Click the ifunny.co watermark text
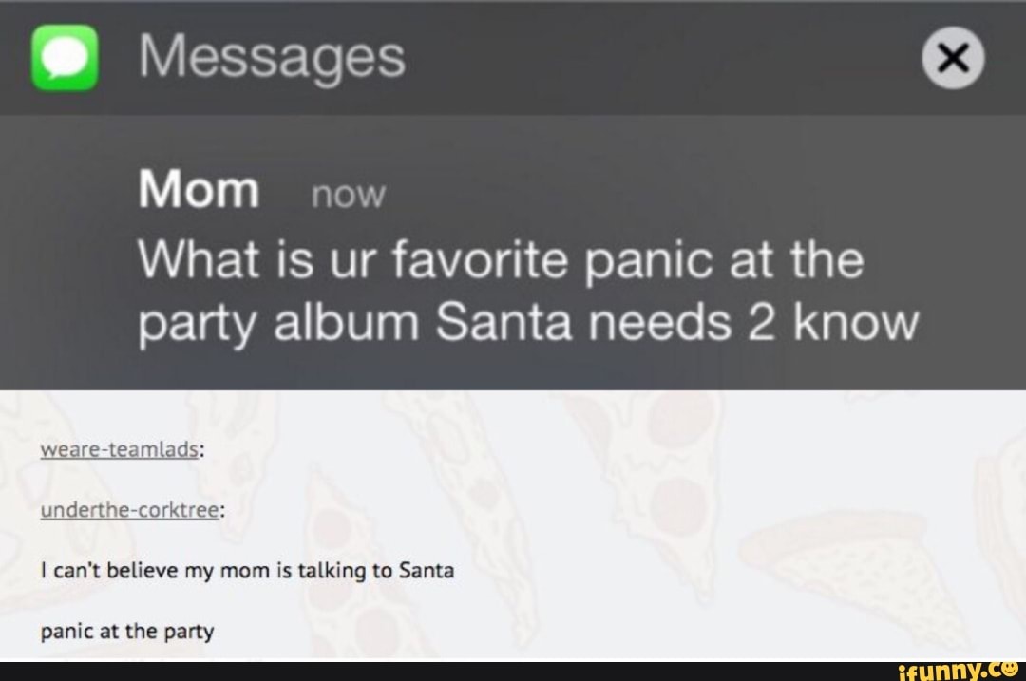 950,670
